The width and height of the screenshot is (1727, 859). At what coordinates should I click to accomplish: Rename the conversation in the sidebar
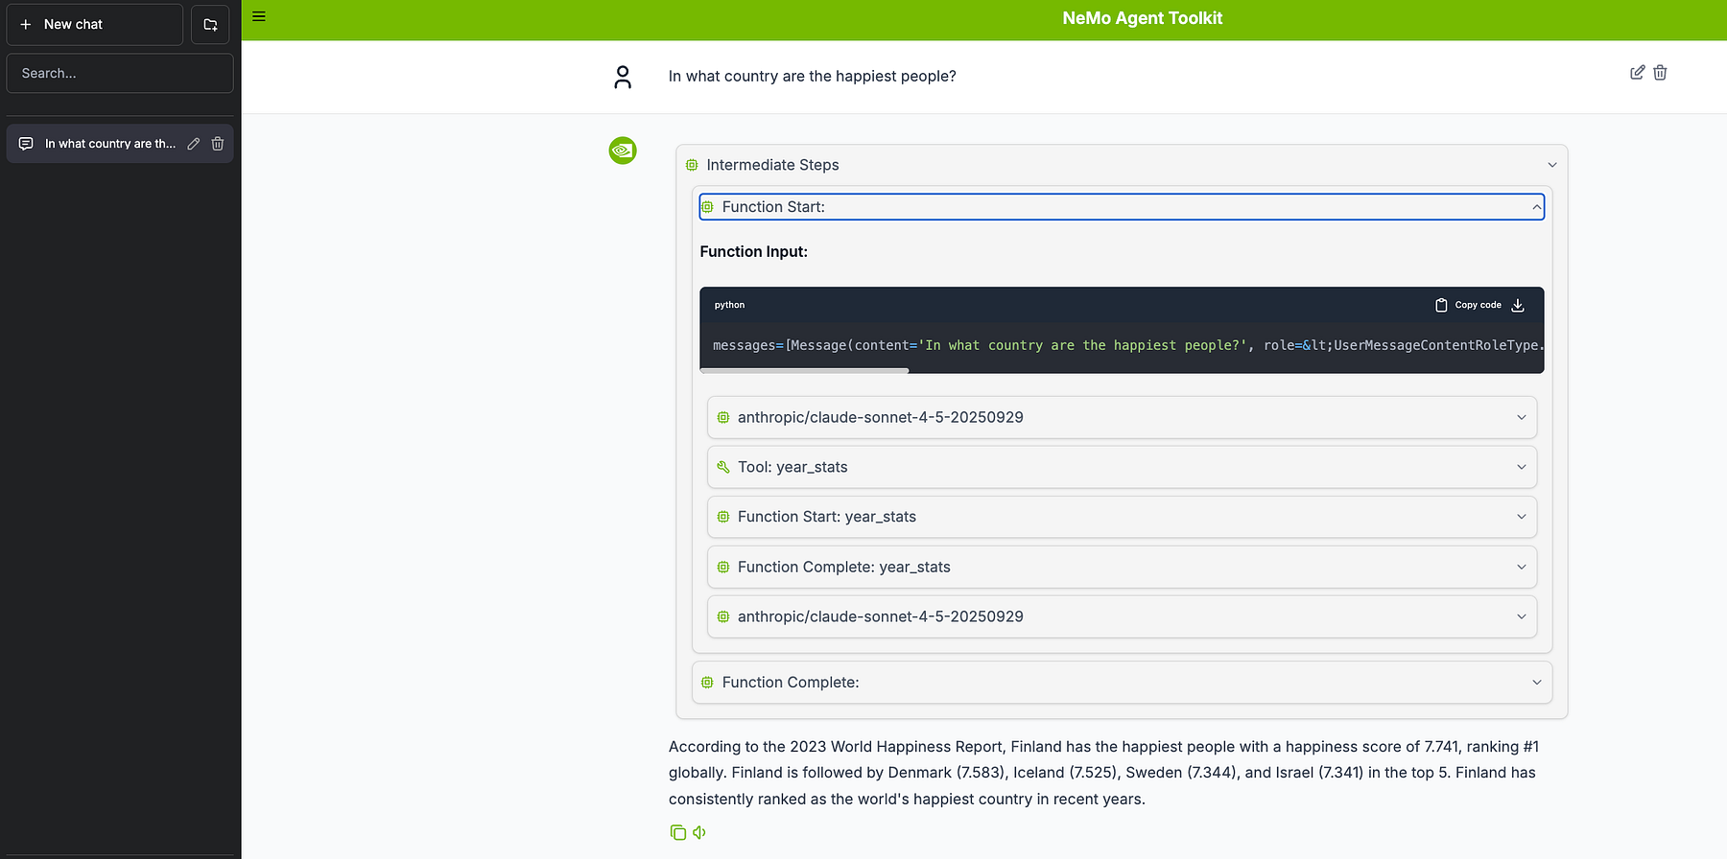pos(194,144)
